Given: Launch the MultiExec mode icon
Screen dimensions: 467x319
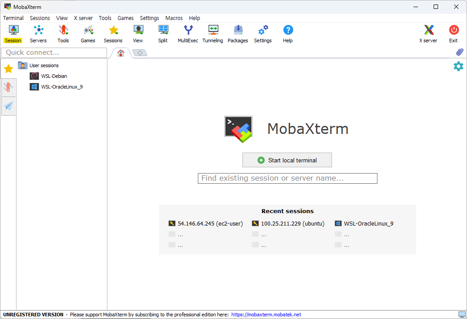Looking at the screenshot, I should [188, 34].
